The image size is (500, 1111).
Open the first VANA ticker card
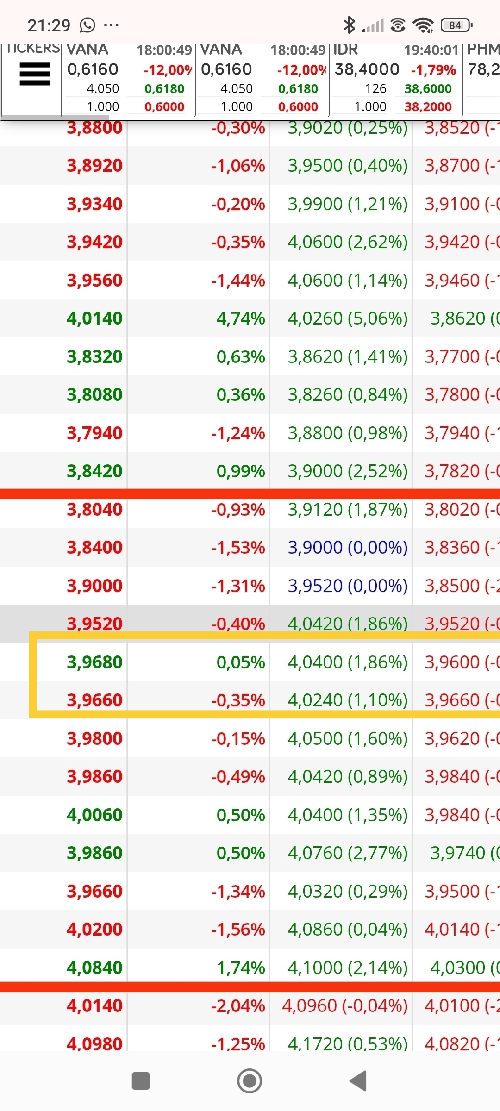128,79
